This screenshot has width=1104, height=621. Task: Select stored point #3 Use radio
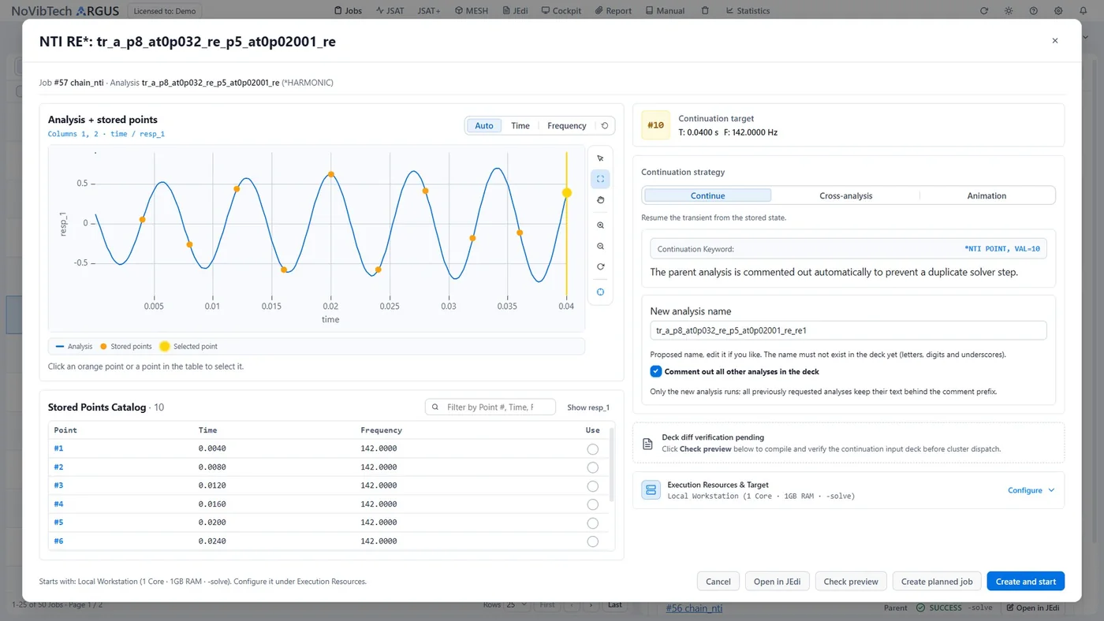592,486
